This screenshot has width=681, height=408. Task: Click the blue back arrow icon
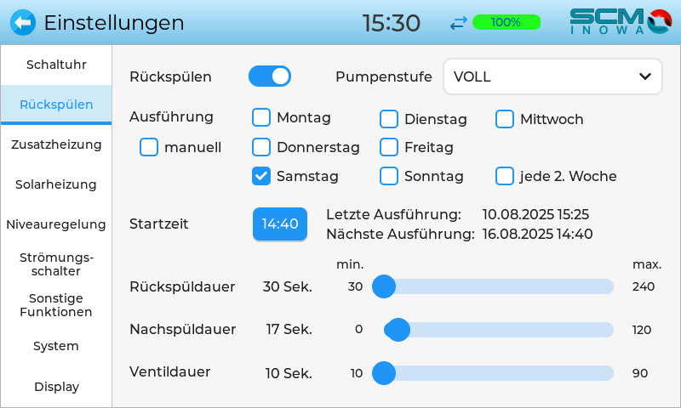(x=23, y=22)
